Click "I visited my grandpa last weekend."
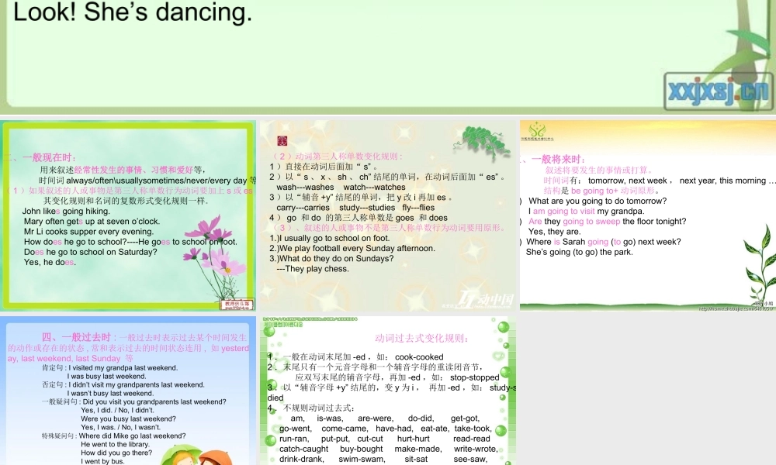Viewport: 776px width, 465px height. coord(123,367)
